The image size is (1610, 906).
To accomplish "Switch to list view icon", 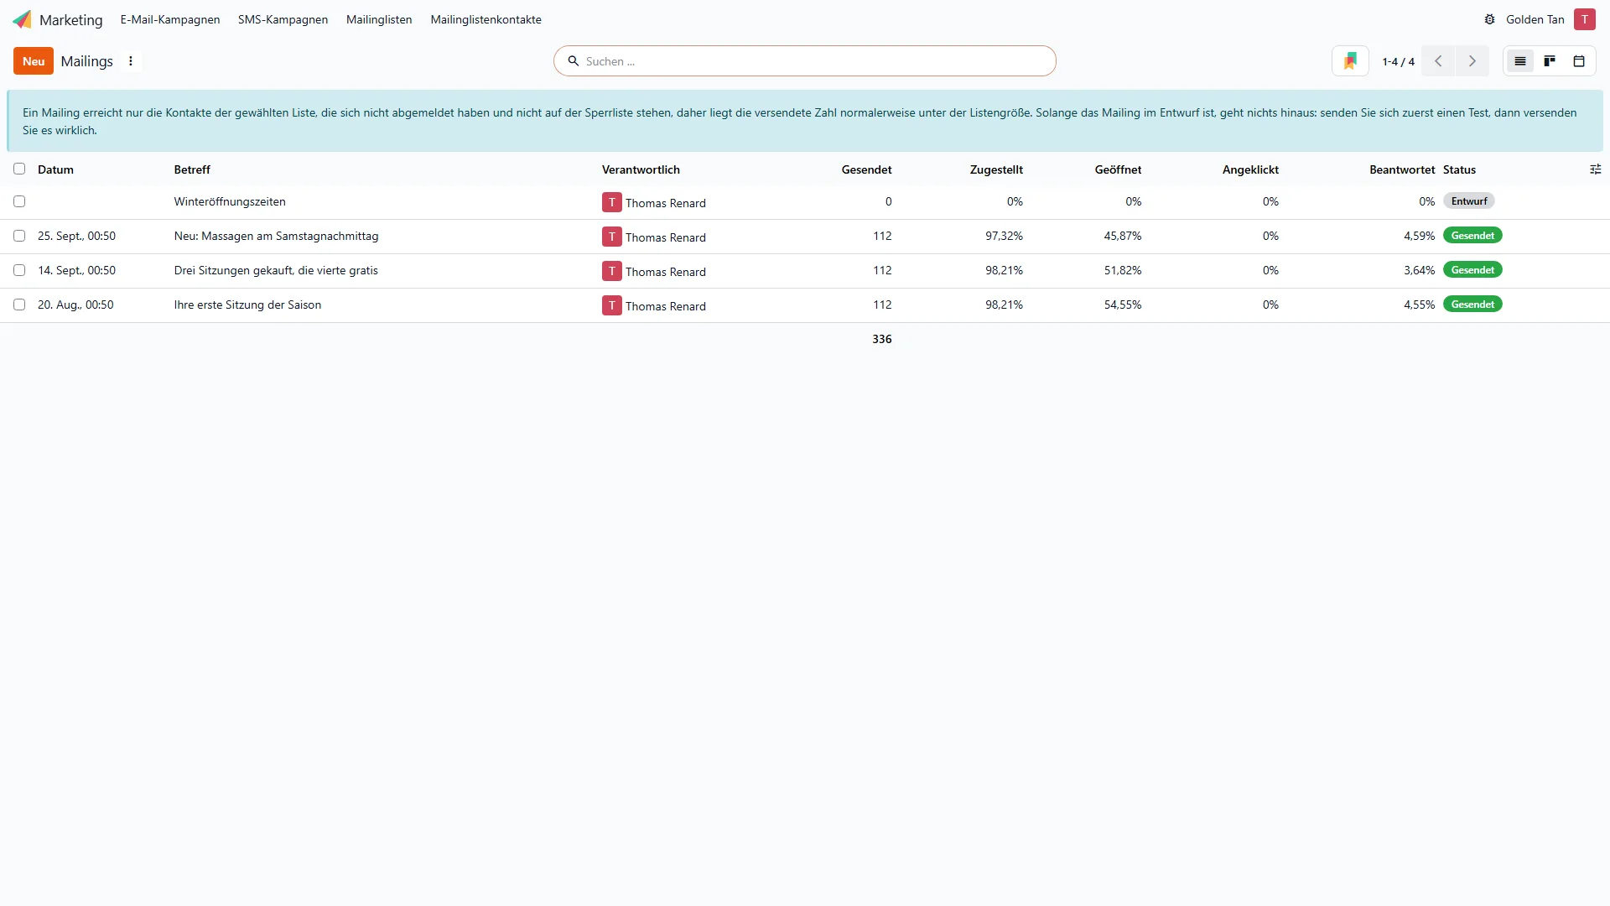I will coord(1519,61).
